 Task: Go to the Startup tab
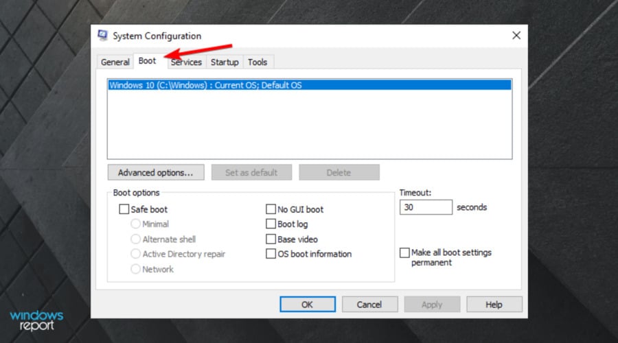click(225, 62)
